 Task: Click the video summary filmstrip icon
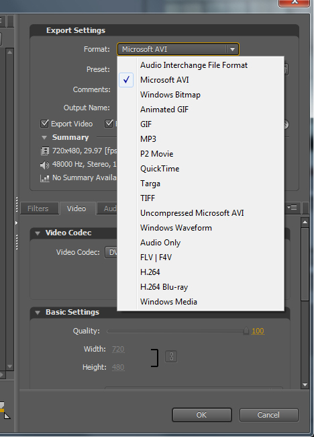click(45, 151)
